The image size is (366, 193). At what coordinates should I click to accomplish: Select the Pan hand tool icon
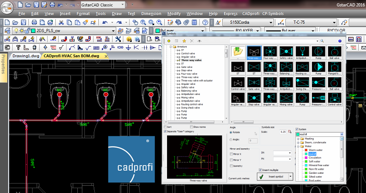(x=135, y=22)
